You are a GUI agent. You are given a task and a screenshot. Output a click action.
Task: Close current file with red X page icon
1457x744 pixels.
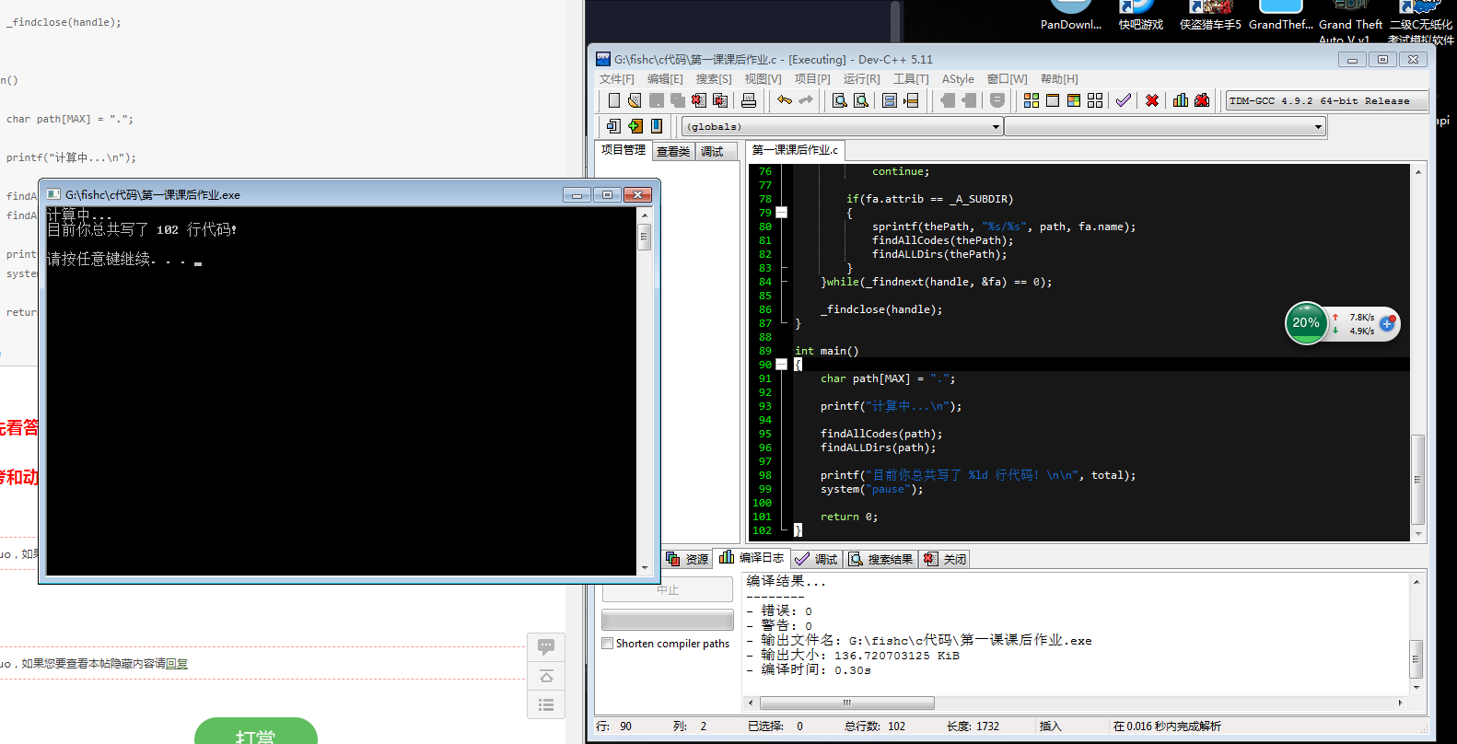tap(699, 100)
